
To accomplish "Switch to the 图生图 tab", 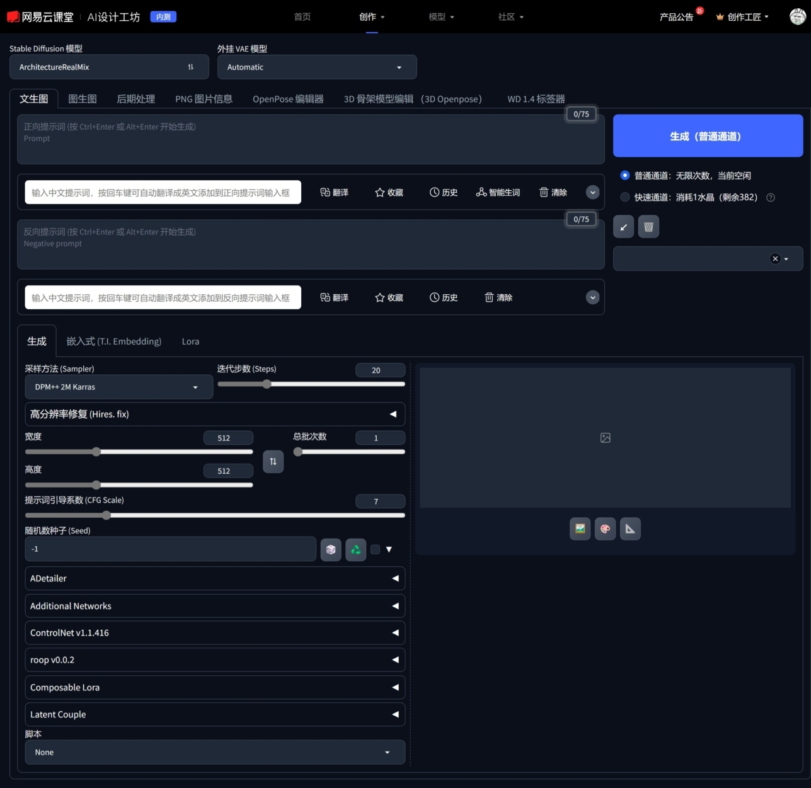I will [x=83, y=99].
